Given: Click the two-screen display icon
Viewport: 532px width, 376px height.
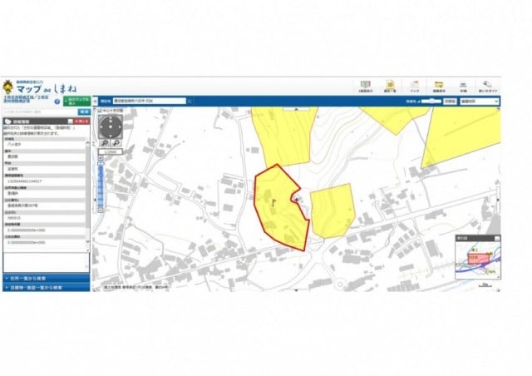Looking at the screenshot, I should tap(365, 86).
